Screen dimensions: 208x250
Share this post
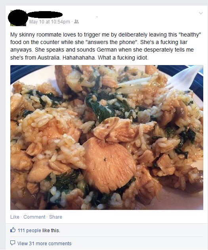pyautogui.click(x=55, y=217)
